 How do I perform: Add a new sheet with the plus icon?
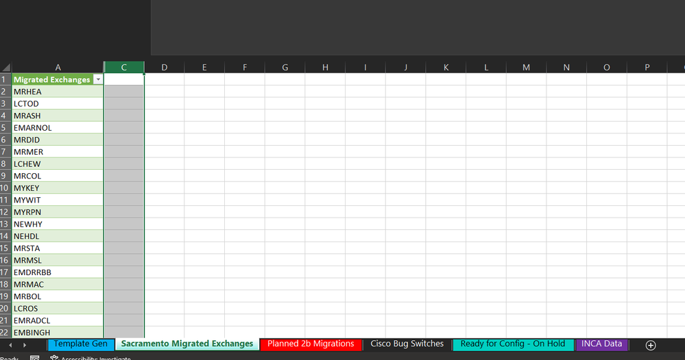point(651,345)
